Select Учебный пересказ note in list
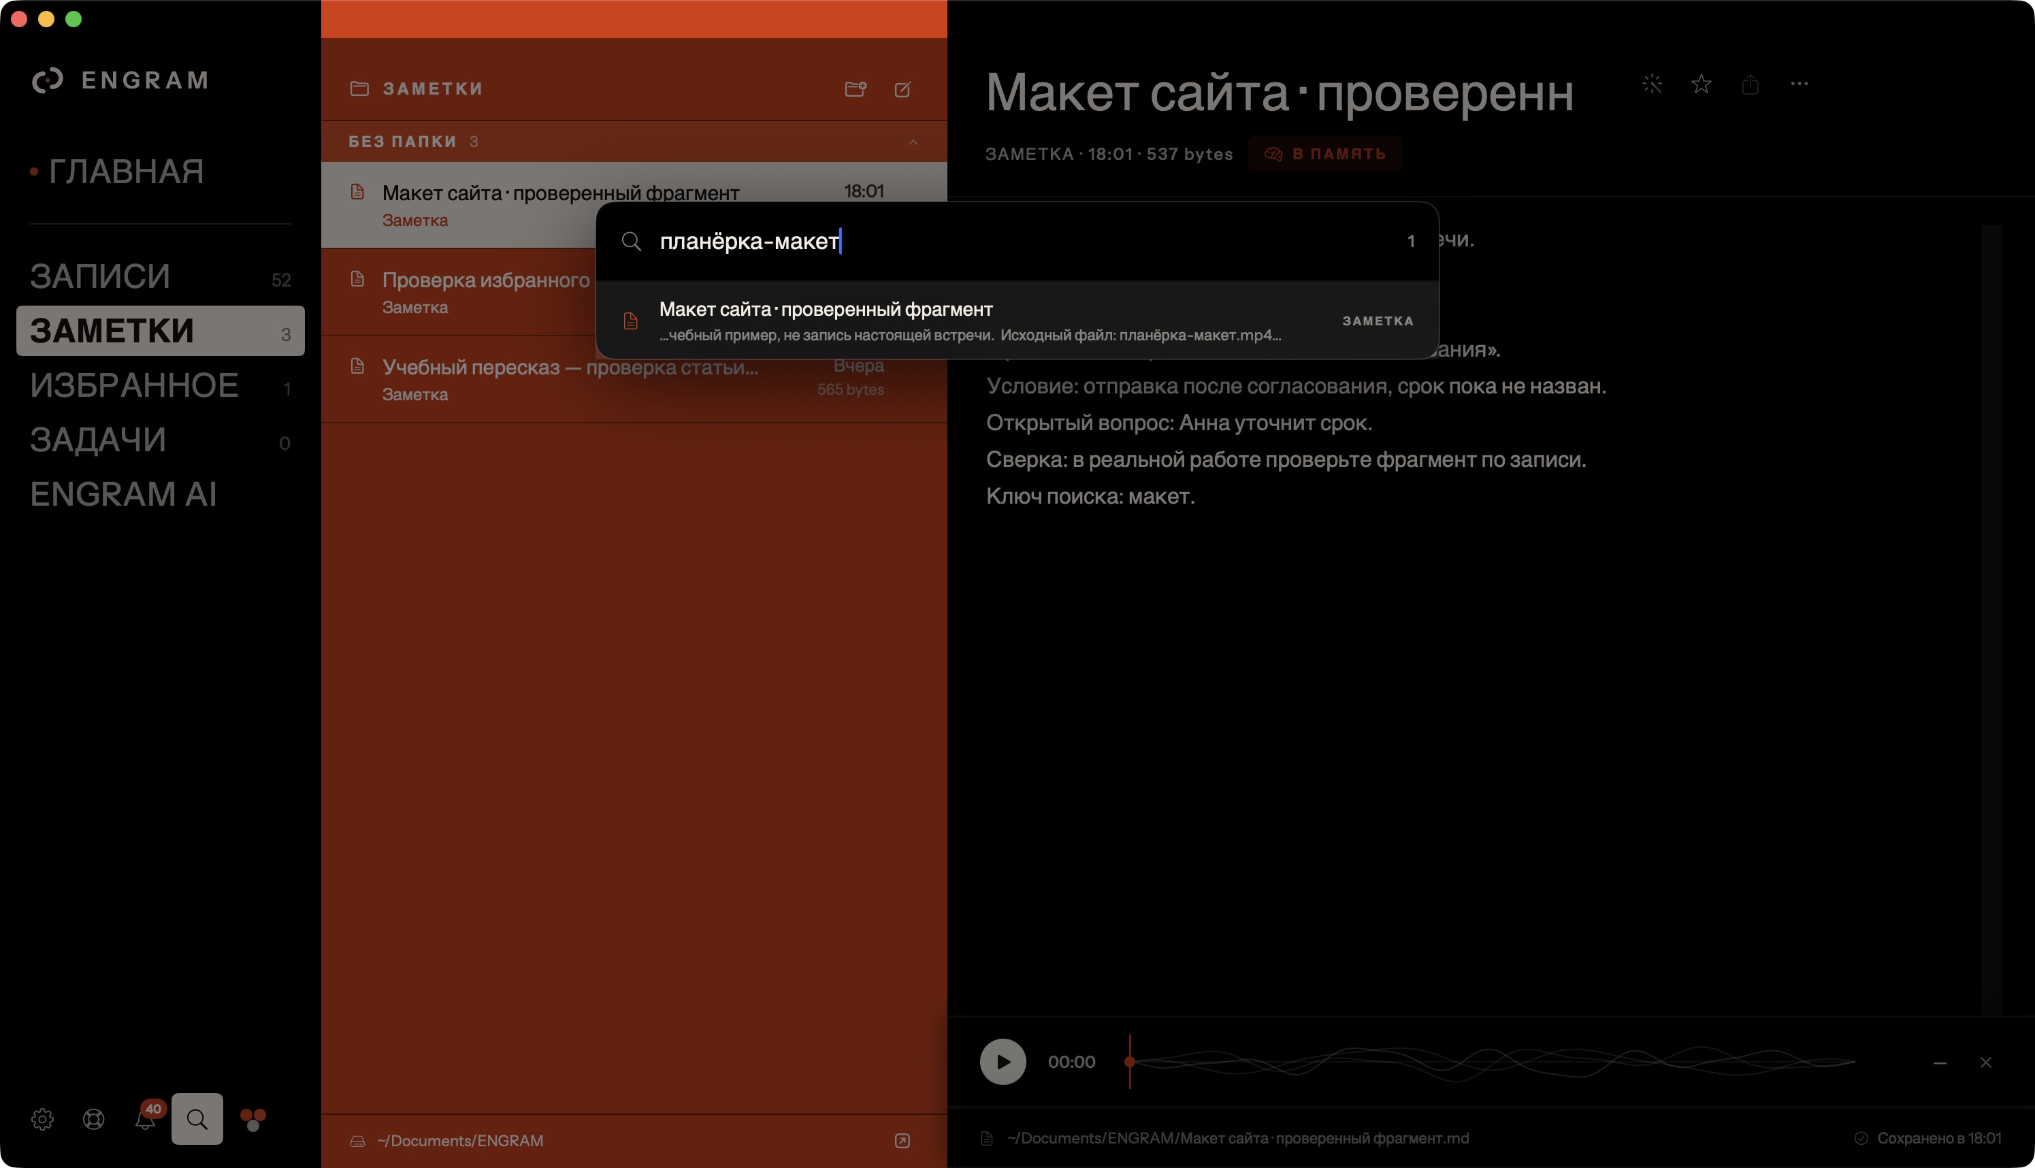The height and width of the screenshot is (1168, 2035). (634, 379)
